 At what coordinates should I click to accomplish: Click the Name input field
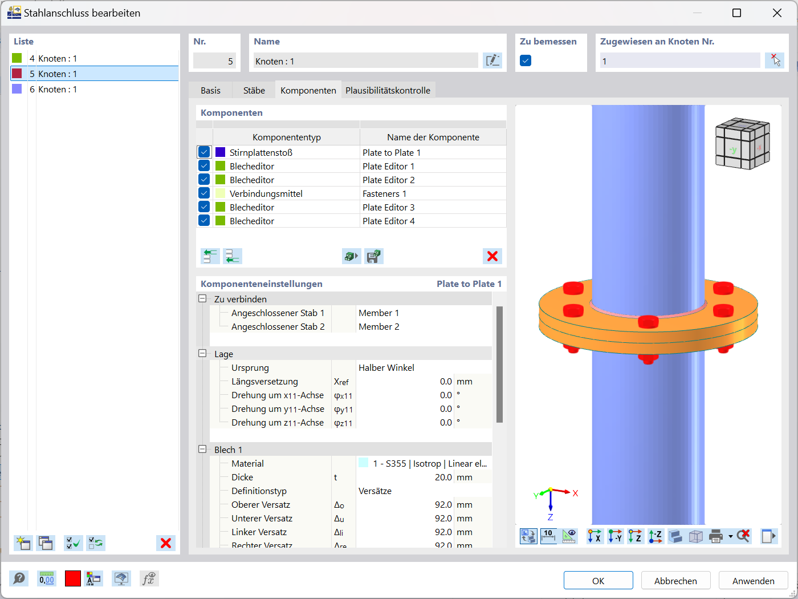[365, 60]
